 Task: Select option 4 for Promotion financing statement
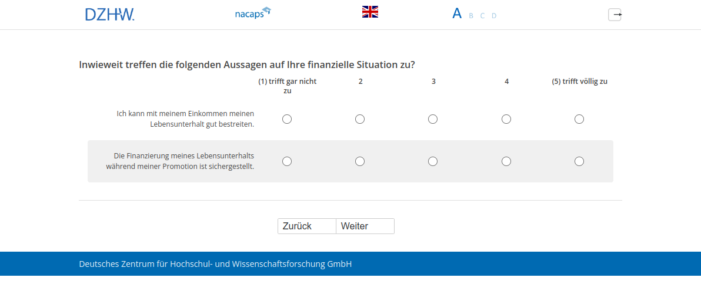click(x=506, y=161)
